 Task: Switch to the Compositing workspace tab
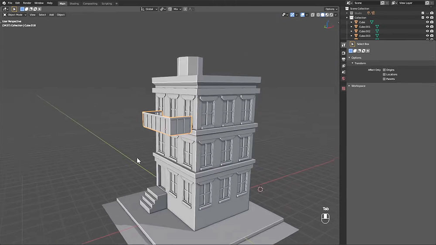point(90,3)
